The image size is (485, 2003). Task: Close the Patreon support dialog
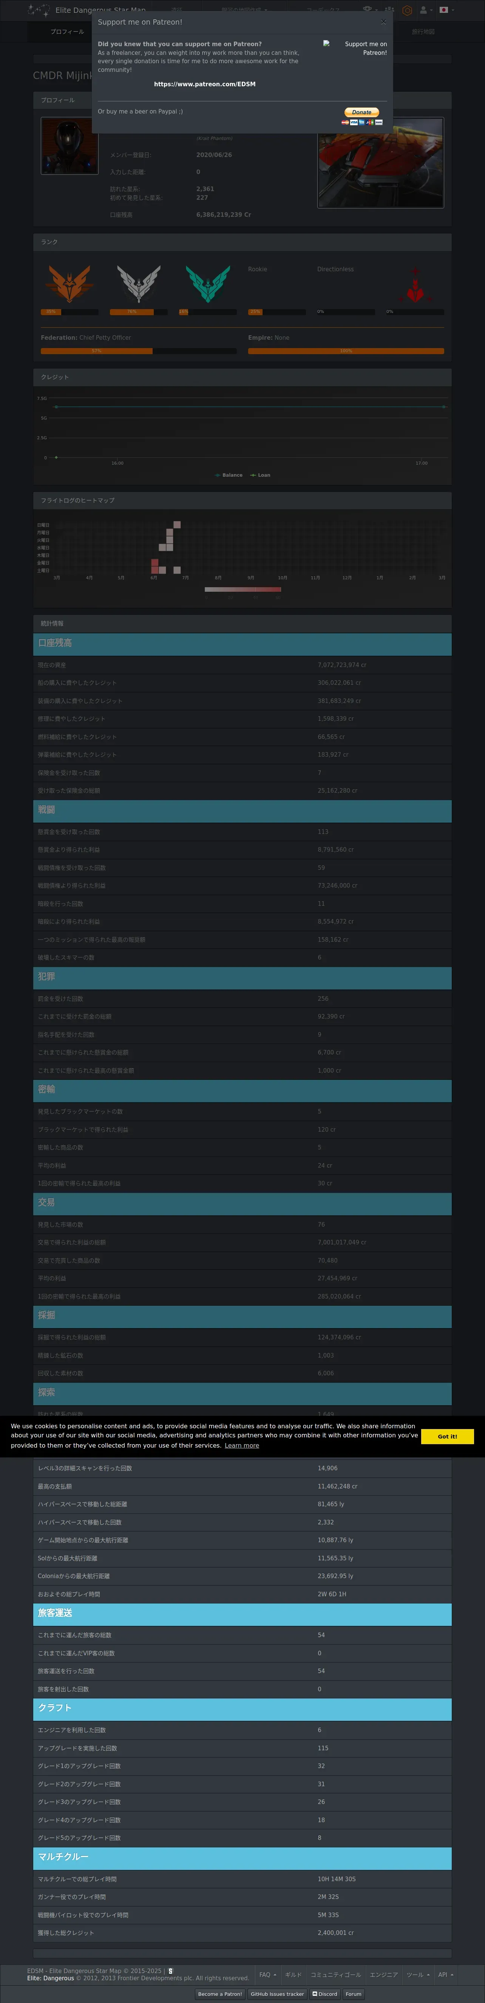383,22
